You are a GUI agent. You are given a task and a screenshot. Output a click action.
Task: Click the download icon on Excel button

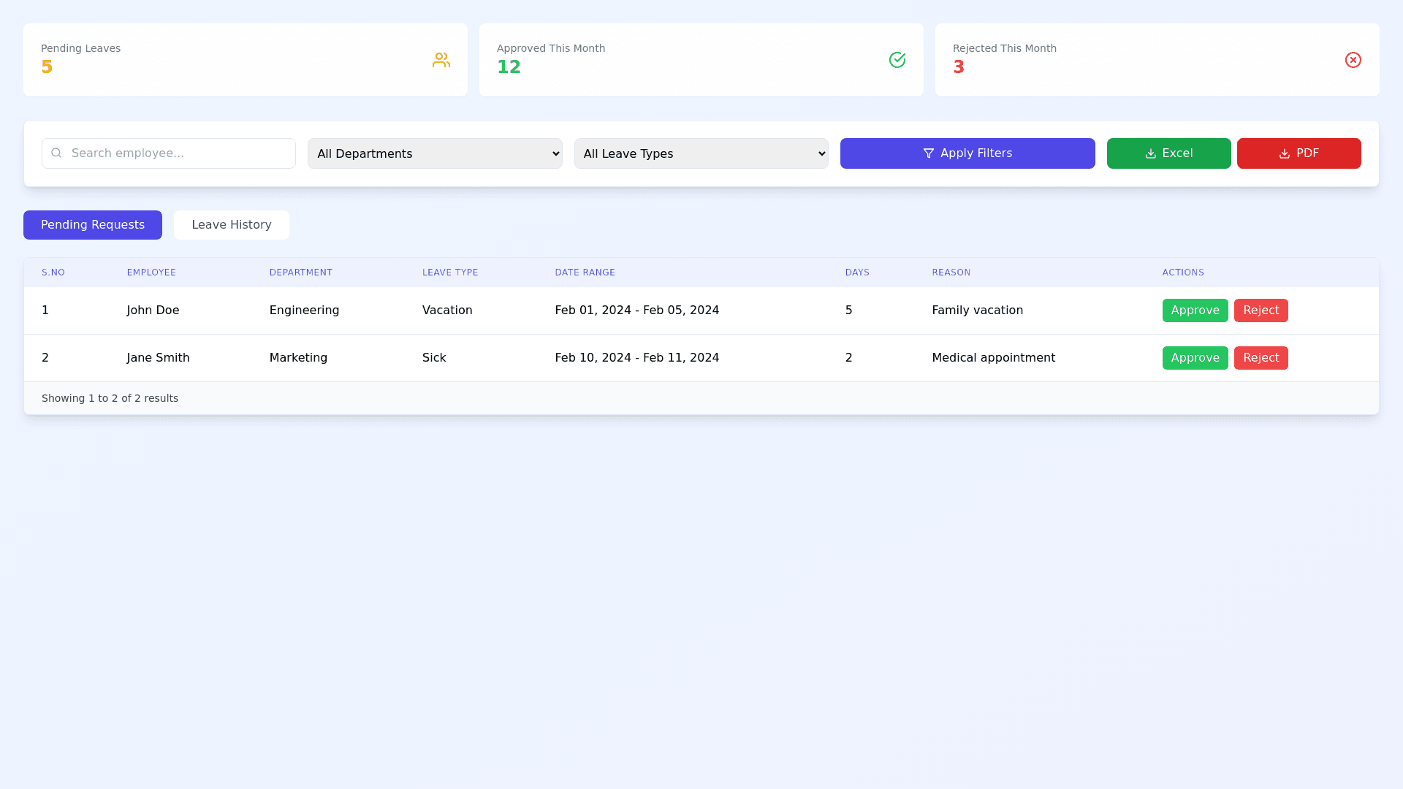coord(1150,153)
